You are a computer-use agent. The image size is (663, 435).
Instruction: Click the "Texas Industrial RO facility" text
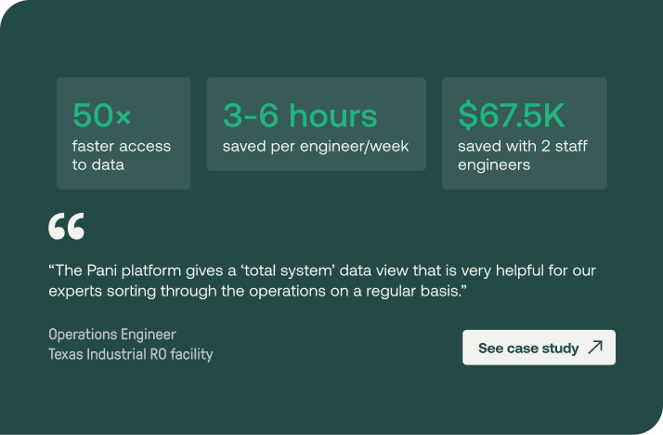[x=131, y=354]
